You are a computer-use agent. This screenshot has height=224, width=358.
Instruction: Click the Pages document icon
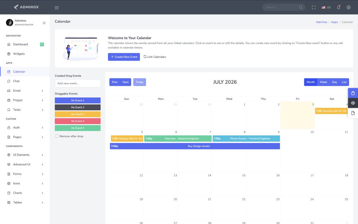click(9, 137)
